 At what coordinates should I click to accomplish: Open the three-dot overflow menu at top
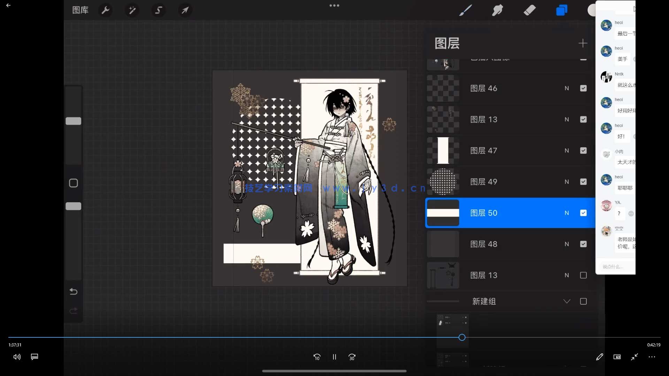click(x=334, y=6)
